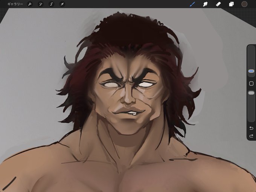
Task: Select the Eraser tool
Action: tap(218, 4)
